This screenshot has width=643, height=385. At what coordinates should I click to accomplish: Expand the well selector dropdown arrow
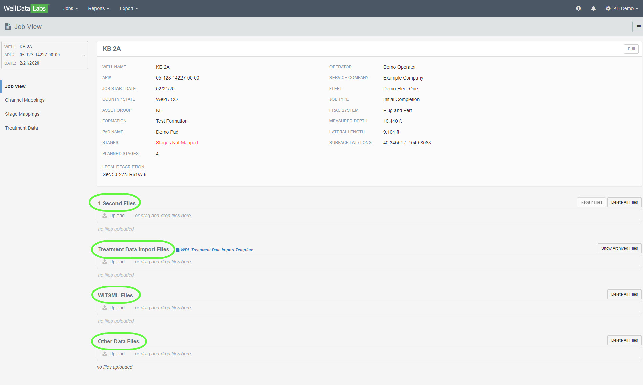click(x=84, y=55)
